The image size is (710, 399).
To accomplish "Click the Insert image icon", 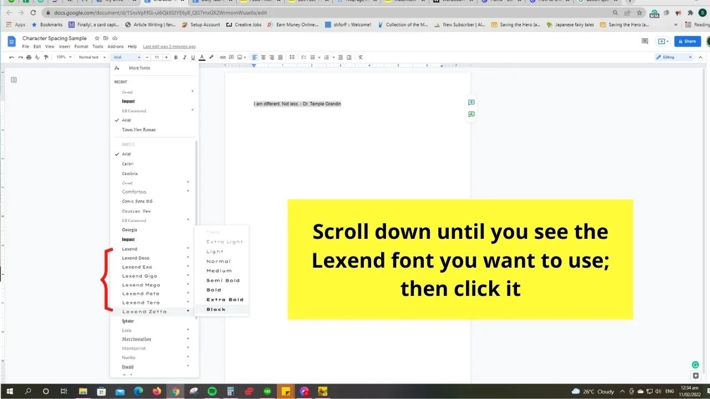I will 241,57.
